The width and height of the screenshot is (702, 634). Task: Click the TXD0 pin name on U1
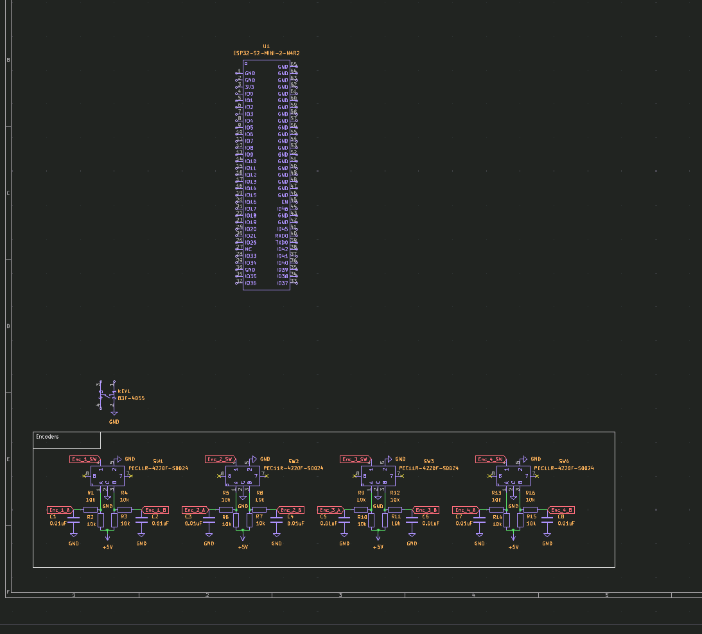(x=281, y=243)
